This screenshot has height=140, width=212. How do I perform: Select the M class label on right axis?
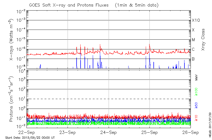tap(193, 40)
